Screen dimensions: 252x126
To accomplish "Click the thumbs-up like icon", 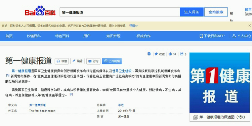I will coord(170,54).
